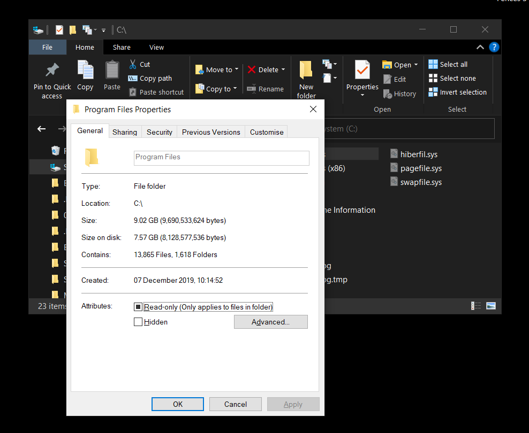Check the Hidden attribute checkbox
Image resolution: width=529 pixels, height=433 pixels.
point(138,322)
